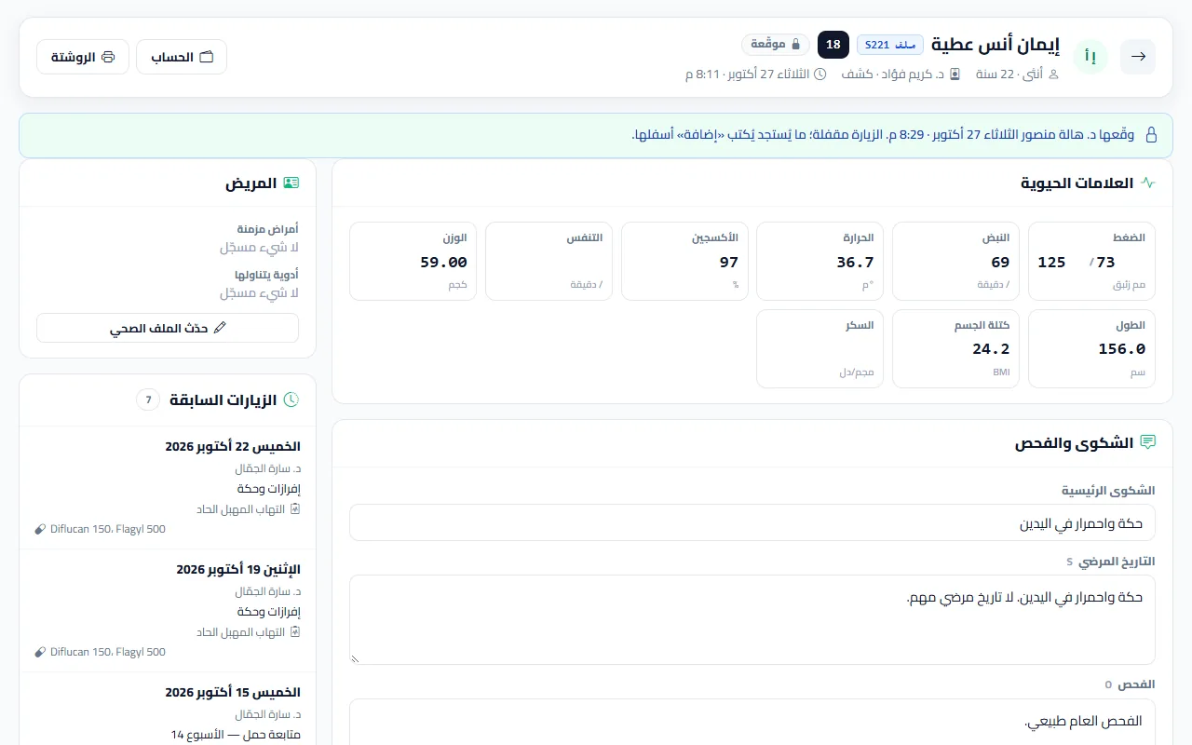This screenshot has height=745, width=1192.
Task: Click the chief complaint input field
Action: click(752, 522)
